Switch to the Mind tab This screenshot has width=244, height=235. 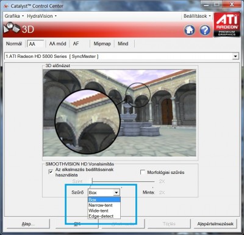(x=123, y=43)
